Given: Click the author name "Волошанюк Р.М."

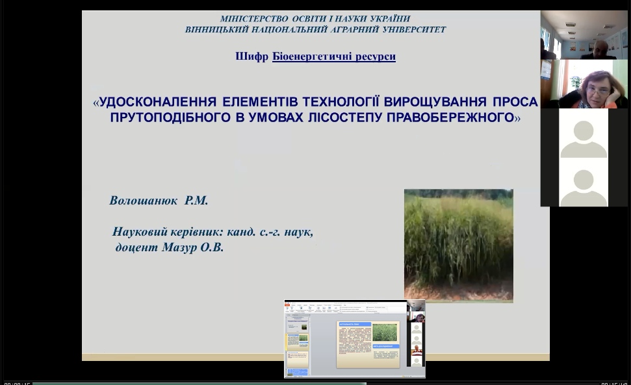Looking at the screenshot, I should click(159, 200).
